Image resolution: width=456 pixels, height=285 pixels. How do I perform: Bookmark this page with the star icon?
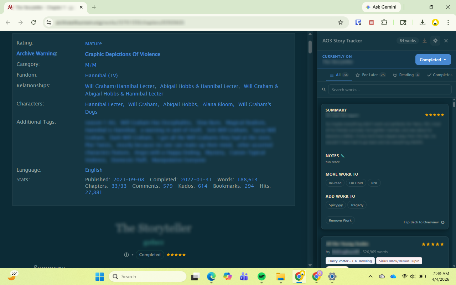[x=341, y=22]
